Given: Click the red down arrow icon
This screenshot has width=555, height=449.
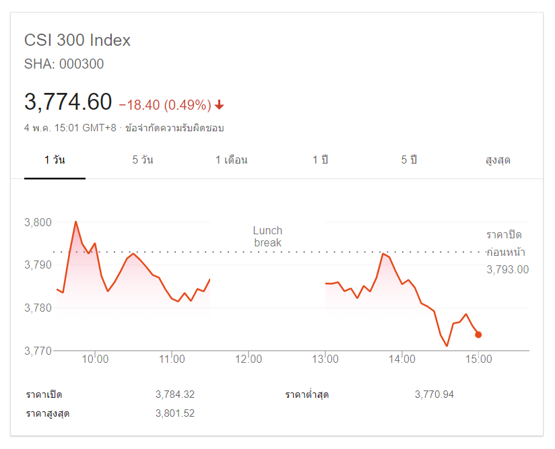Looking at the screenshot, I should (220, 105).
